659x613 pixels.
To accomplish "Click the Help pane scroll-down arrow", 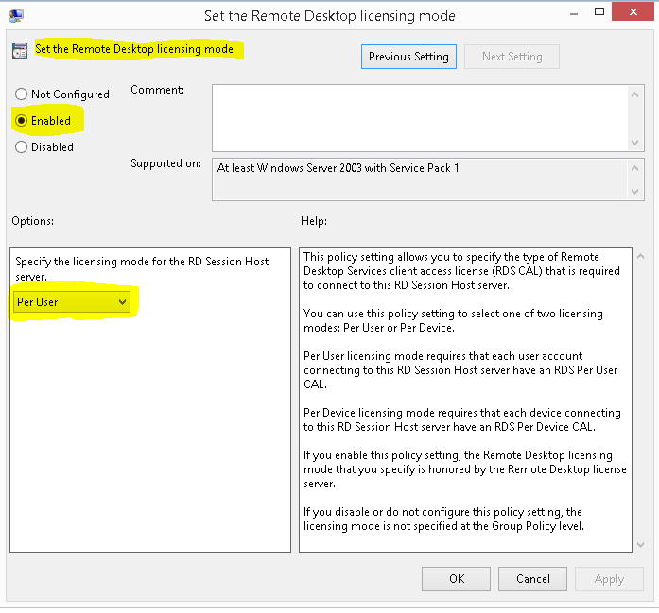I will click(640, 545).
